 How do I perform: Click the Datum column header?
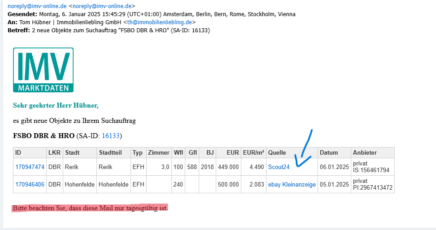pyautogui.click(x=329, y=153)
